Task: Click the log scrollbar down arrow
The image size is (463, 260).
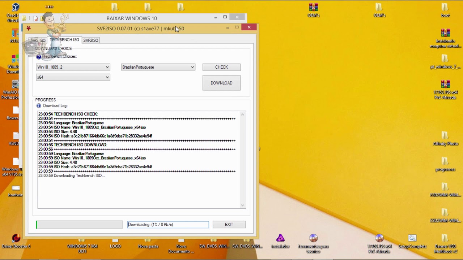Action: pyautogui.click(x=243, y=205)
